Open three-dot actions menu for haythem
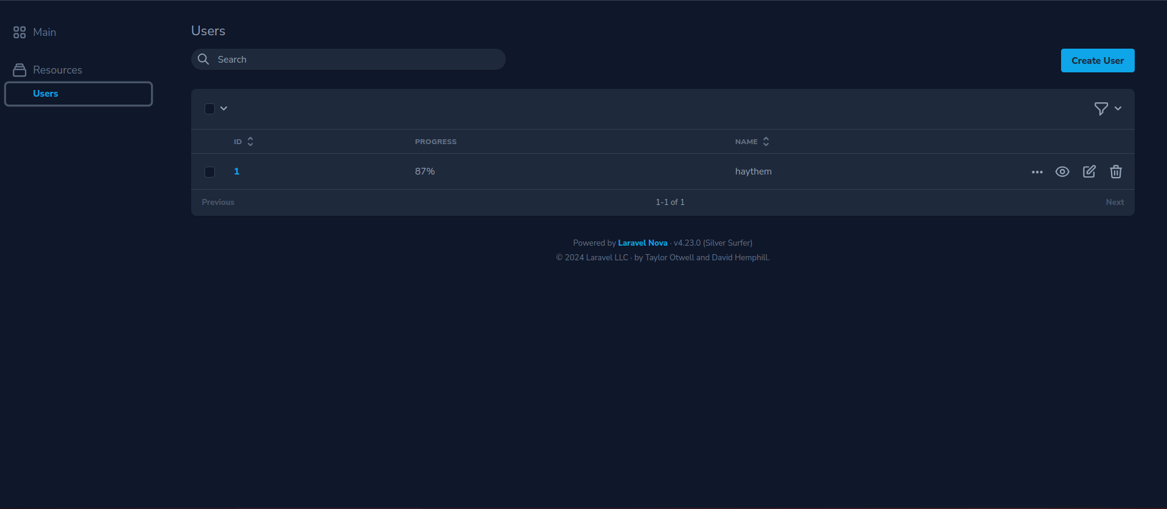Viewport: 1167px width, 509px height. [x=1037, y=172]
